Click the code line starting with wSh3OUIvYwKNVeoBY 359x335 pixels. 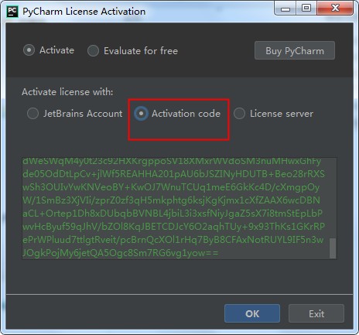click(x=171, y=187)
